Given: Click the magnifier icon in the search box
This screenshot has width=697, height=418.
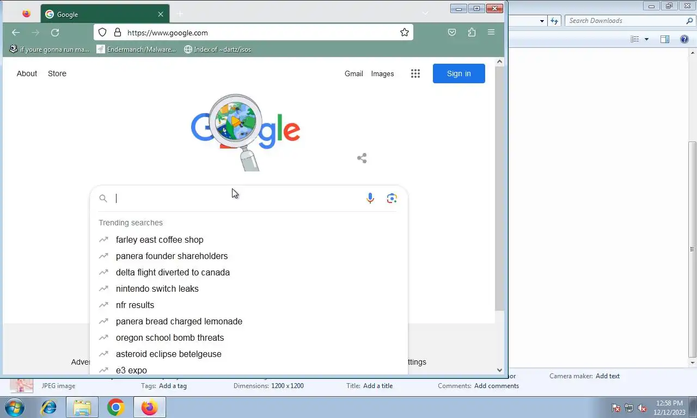Looking at the screenshot, I should [103, 199].
